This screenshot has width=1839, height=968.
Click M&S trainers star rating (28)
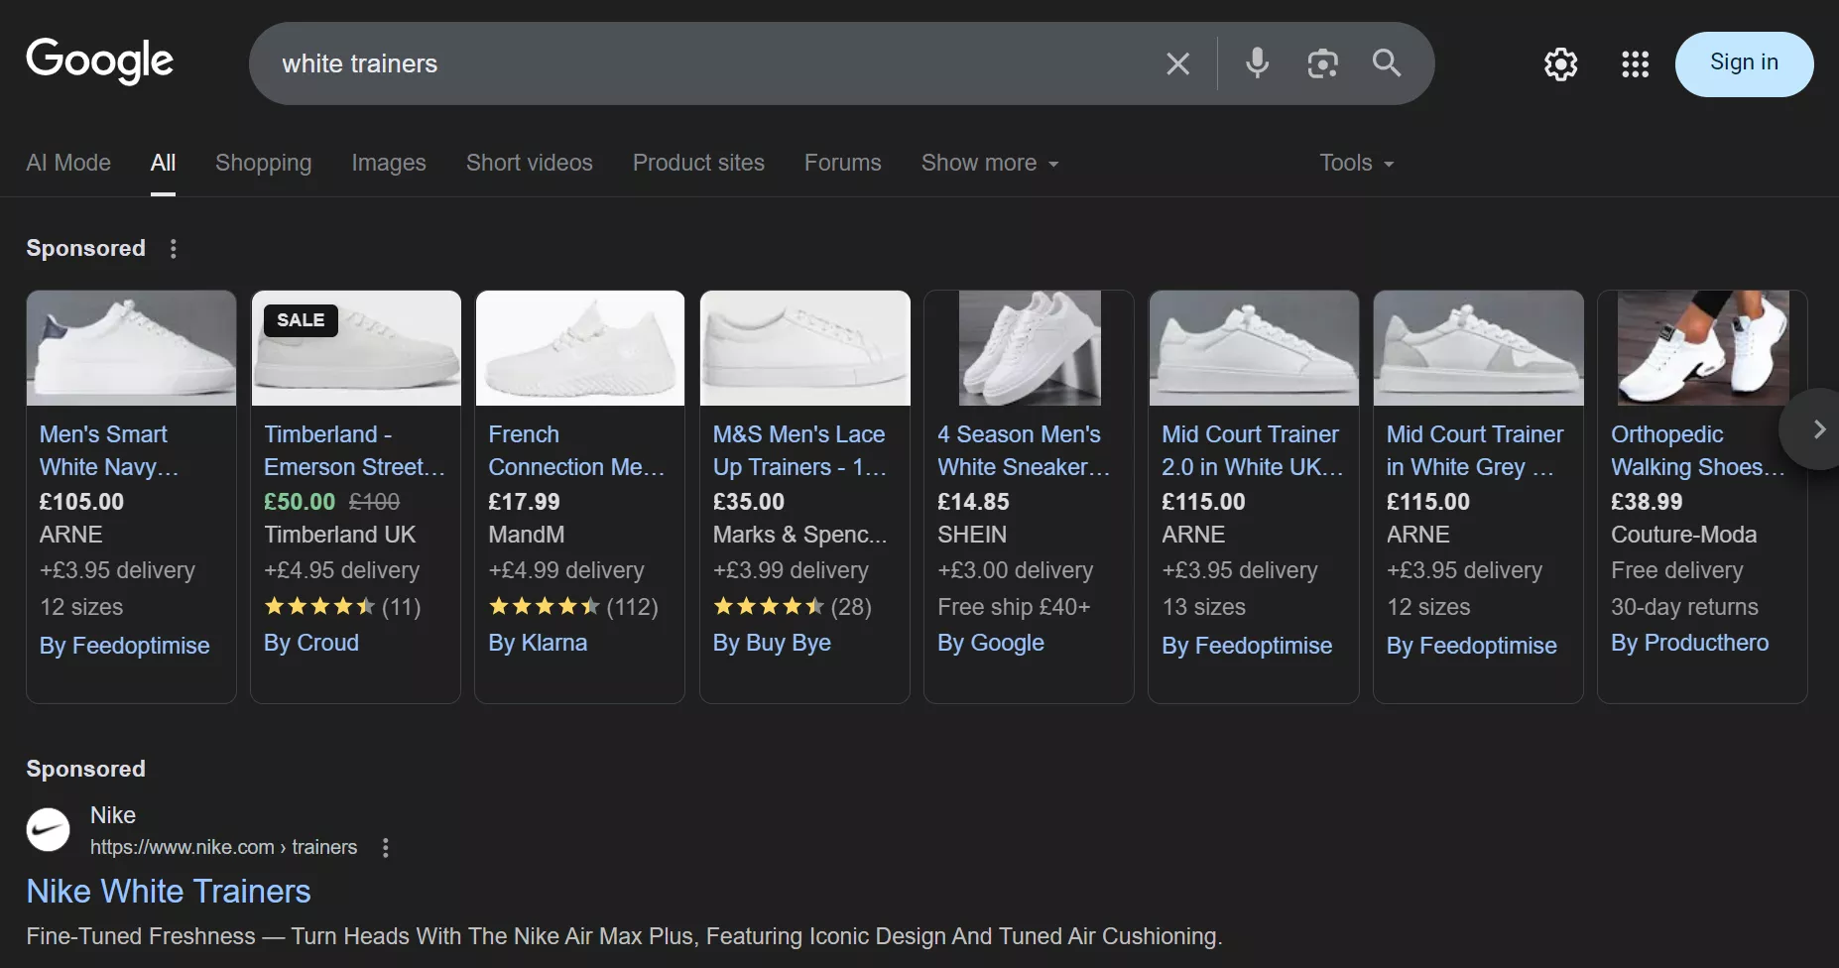[x=792, y=606]
